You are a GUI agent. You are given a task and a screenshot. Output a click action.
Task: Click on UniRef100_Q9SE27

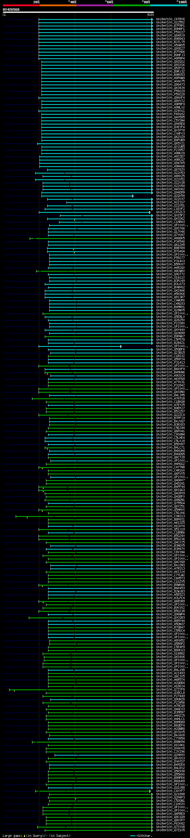[170, 48]
